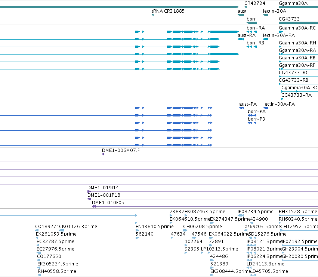Select the 92395 EST label
This screenshot has width=318, height=277.
192,249
